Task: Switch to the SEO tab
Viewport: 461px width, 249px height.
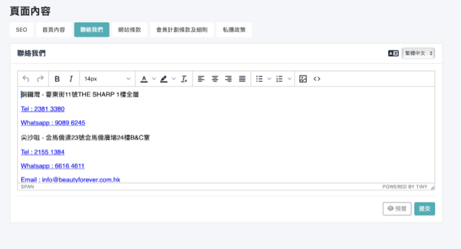Action: pos(21,30)
